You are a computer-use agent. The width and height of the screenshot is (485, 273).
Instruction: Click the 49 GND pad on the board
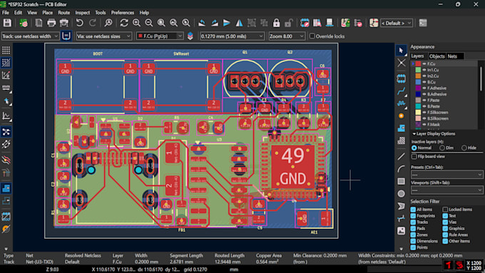point(293,168)
